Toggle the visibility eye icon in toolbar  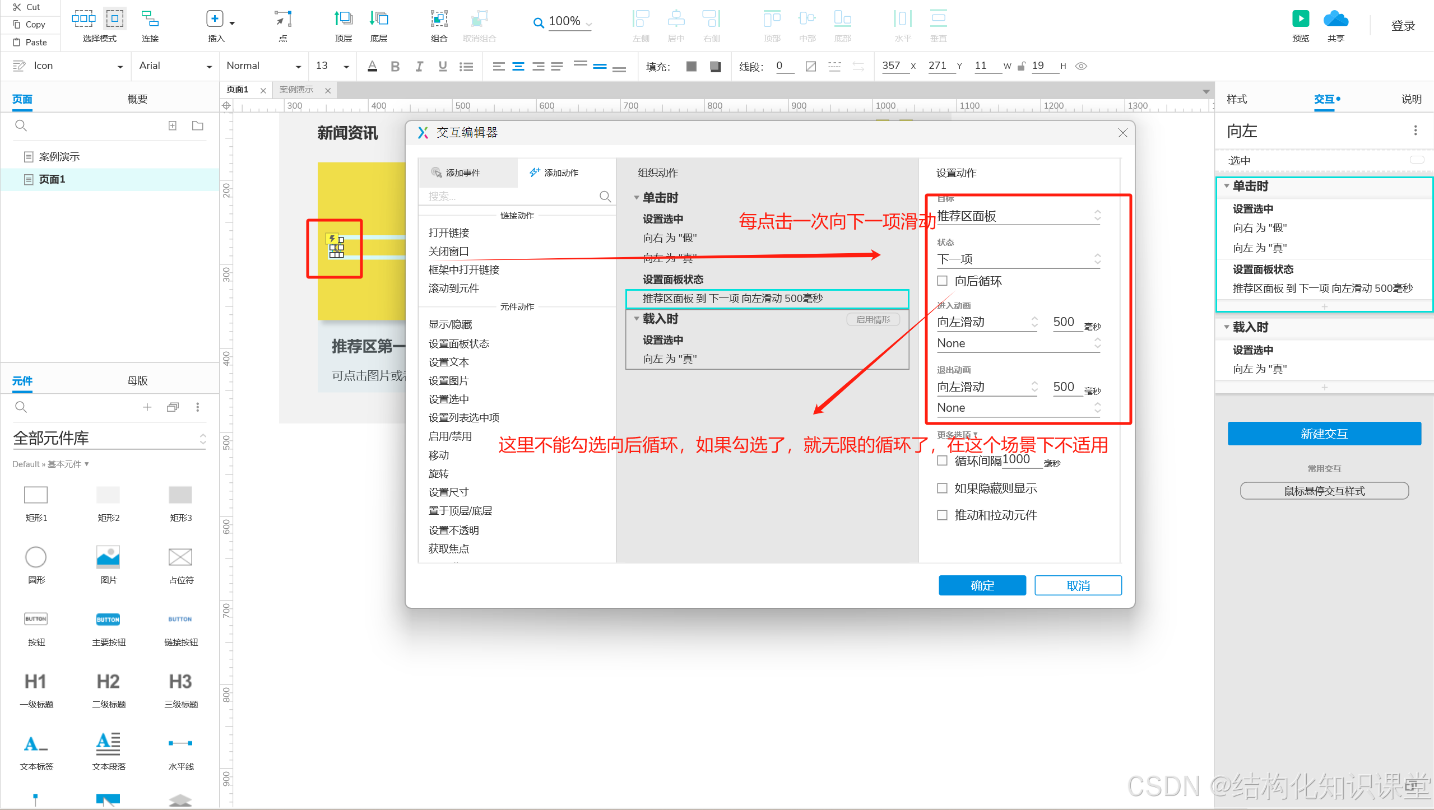pos(1082,66)
